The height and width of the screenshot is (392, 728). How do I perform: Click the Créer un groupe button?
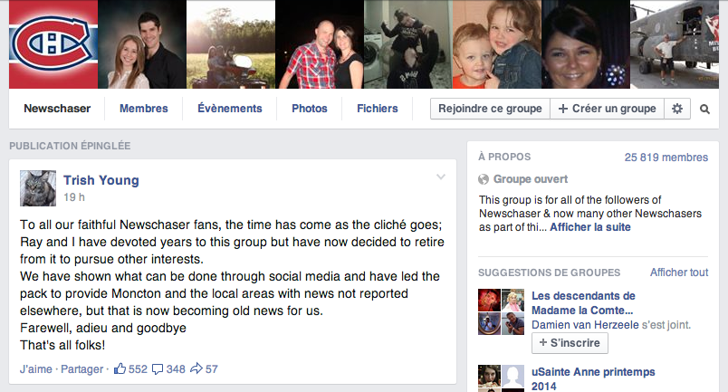pos(608,109)
